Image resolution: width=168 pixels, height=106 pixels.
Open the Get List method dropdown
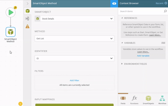coord(74,38)
